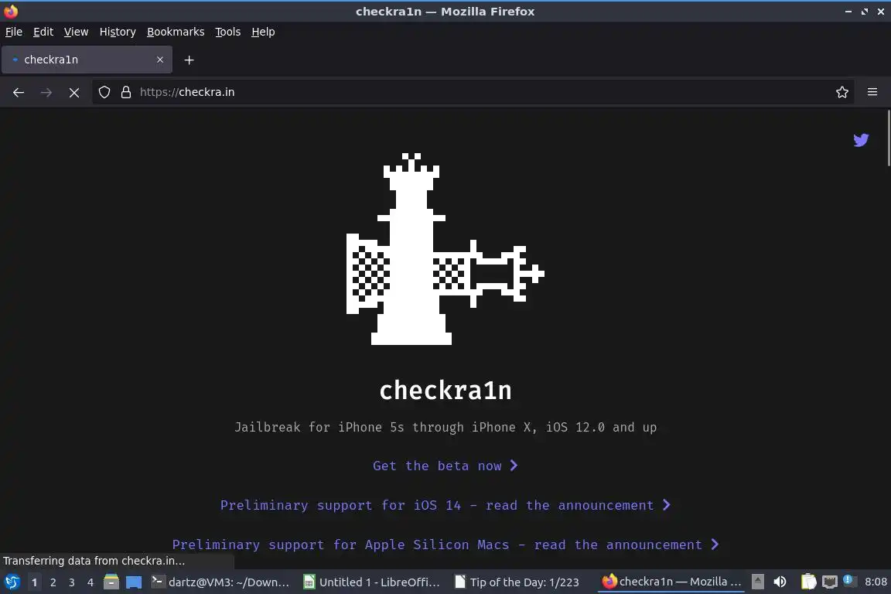Open file manager from taskbar icon
Viewport: 891px width, 594px height.
click(x=111, y=582)
